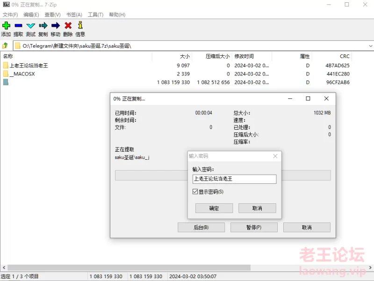Click the 7-Zip app icon in title bar
The width and height of the screenshot is (374, 281).
coord(6,5)
